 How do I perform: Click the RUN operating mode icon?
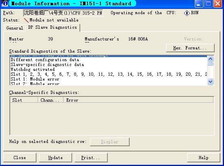pyautogui.click(x=187, y=13)
